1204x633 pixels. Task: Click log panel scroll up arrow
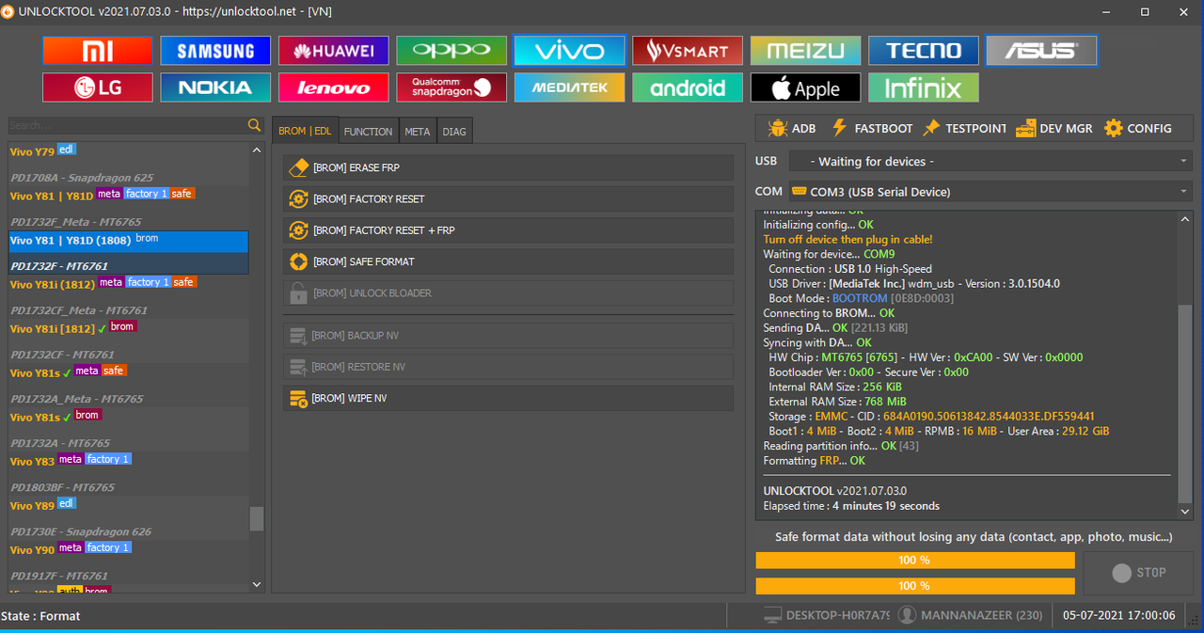(x=1185, y=219)
